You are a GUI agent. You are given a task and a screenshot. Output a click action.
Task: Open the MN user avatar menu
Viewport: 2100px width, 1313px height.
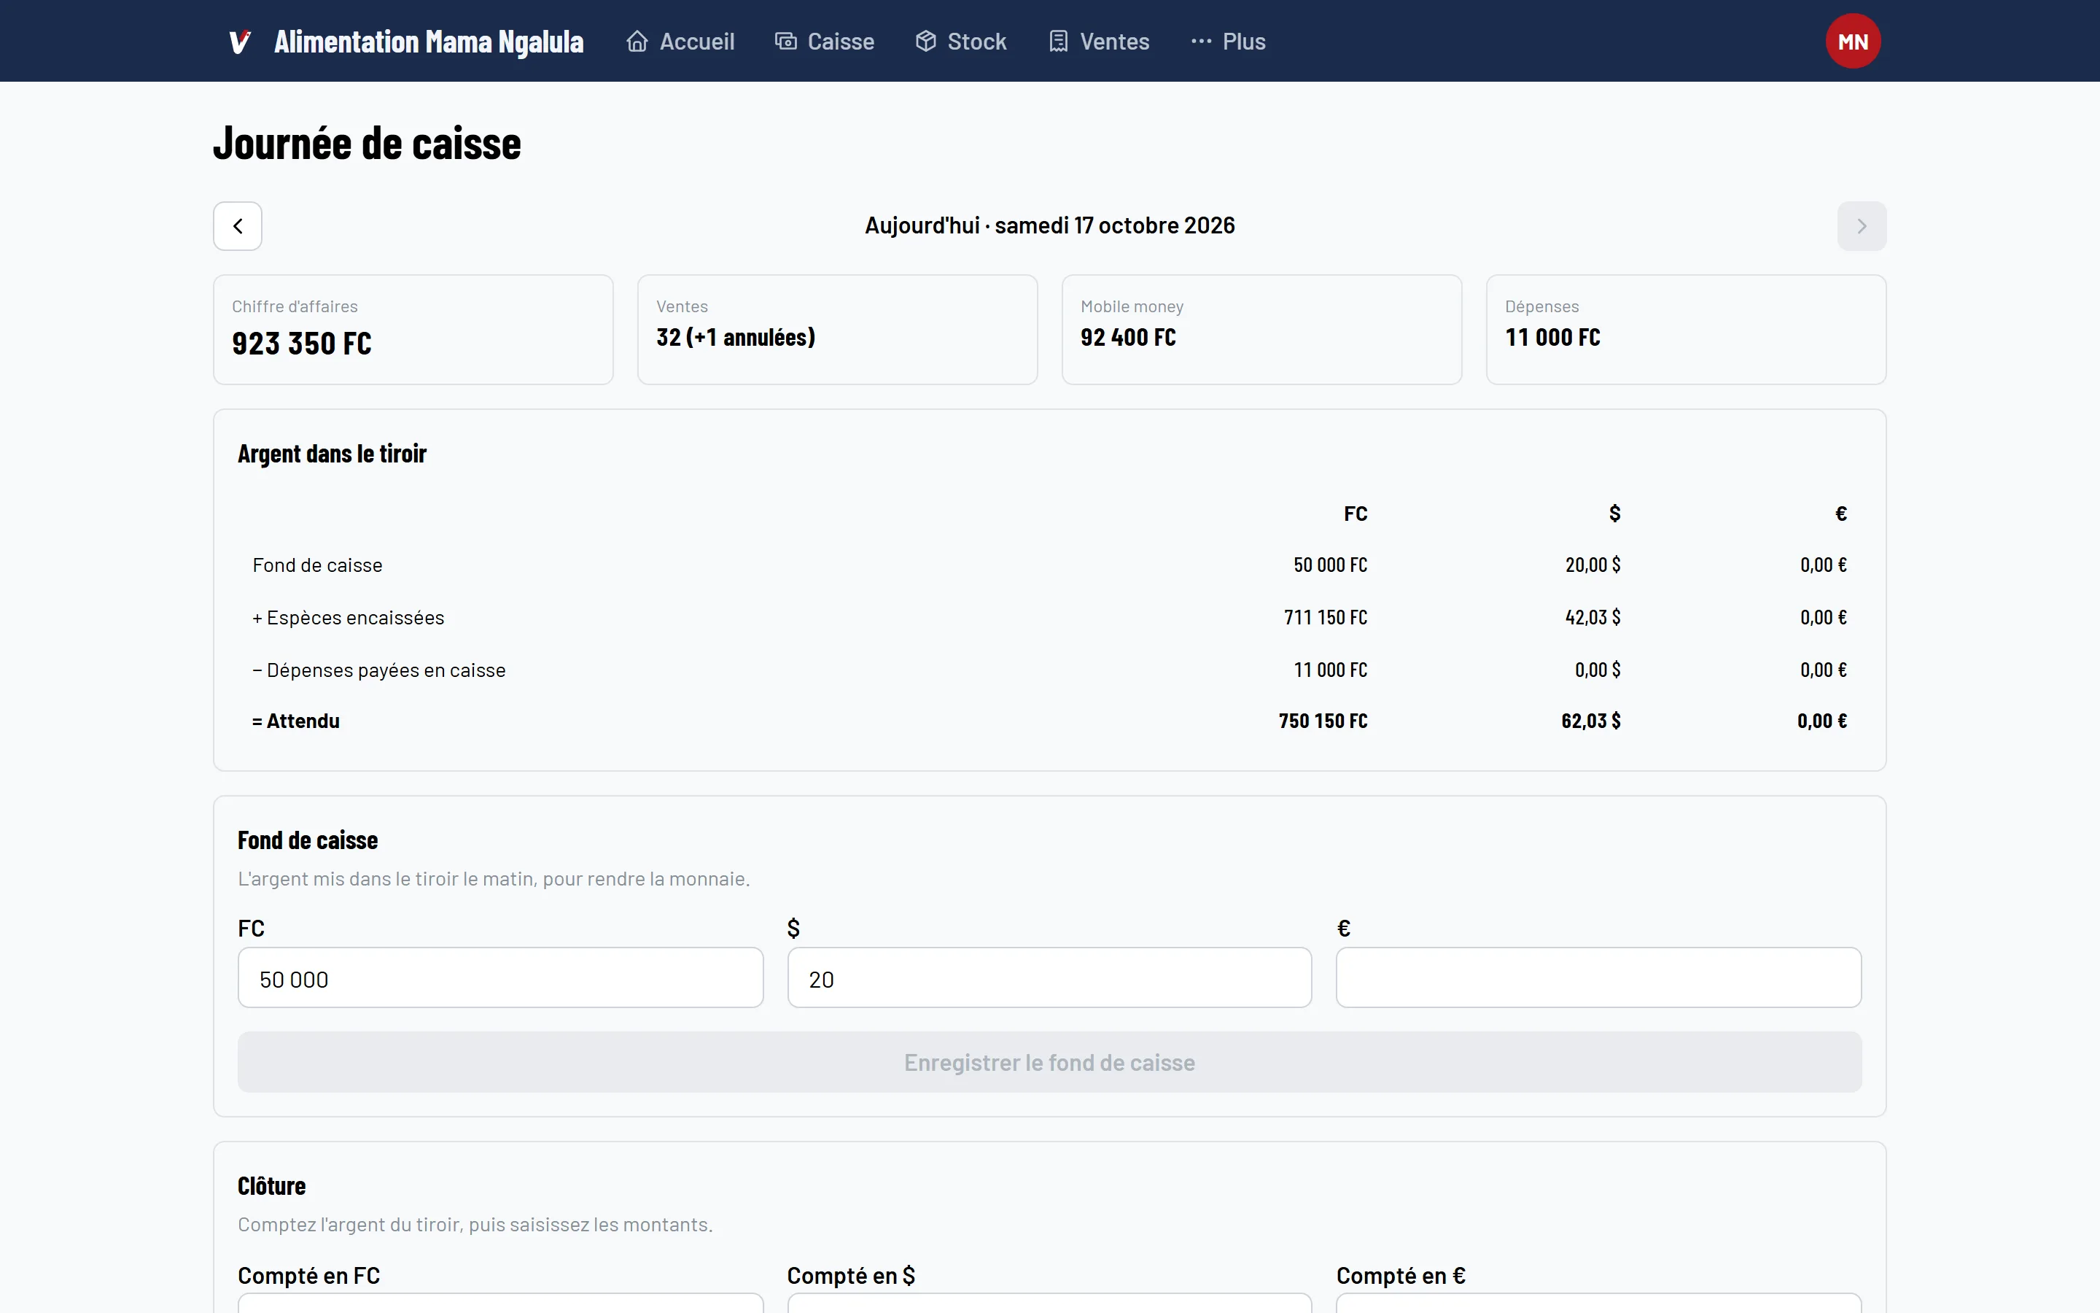pyautogui.click(x=1853, y=41)
